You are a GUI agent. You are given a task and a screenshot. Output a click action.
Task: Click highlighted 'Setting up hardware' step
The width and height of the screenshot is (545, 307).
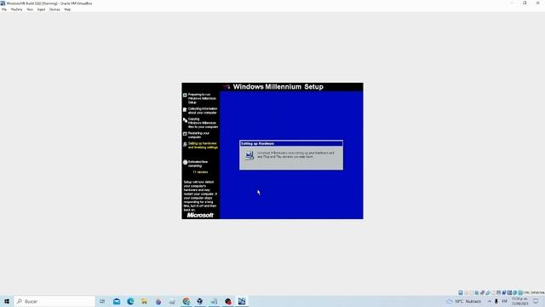pyautogui.click(x=203, y=146)
